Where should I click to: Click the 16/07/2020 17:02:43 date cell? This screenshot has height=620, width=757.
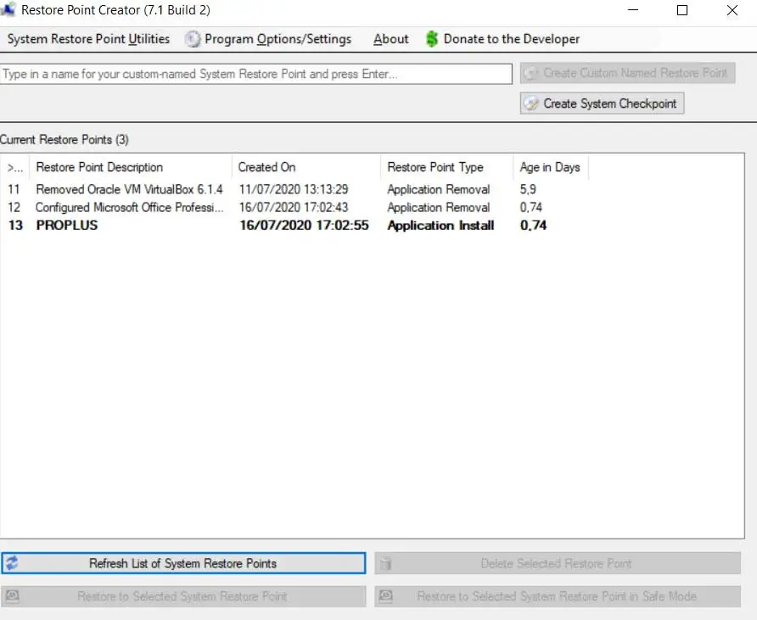(x=294, y=208)
